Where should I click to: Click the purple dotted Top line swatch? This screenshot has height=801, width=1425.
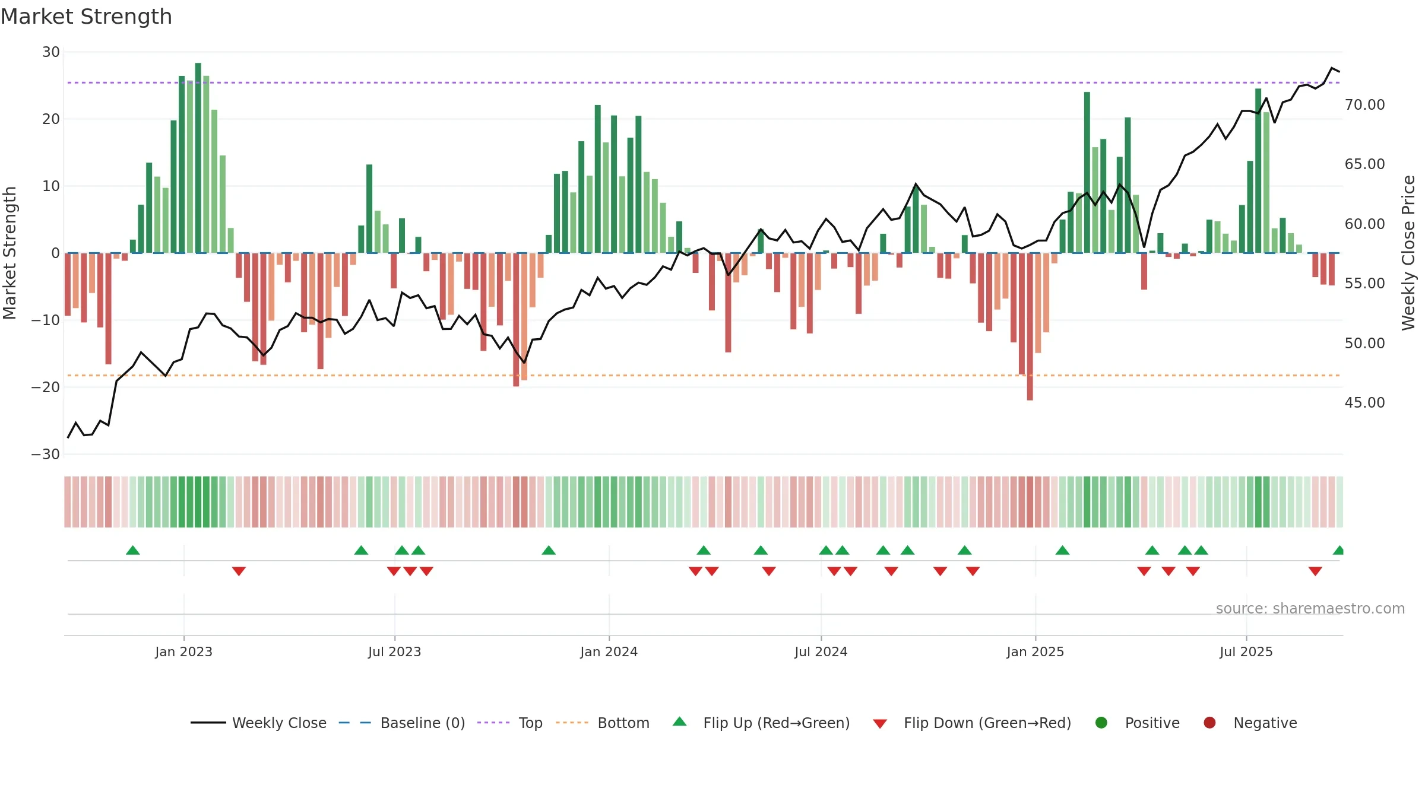coord(493,723)
